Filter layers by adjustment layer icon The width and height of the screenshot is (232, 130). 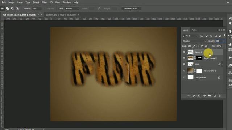coord(206,36)
